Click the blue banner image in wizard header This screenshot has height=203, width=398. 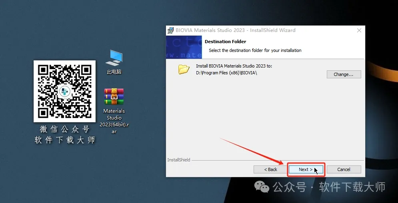tap(184, 46)
